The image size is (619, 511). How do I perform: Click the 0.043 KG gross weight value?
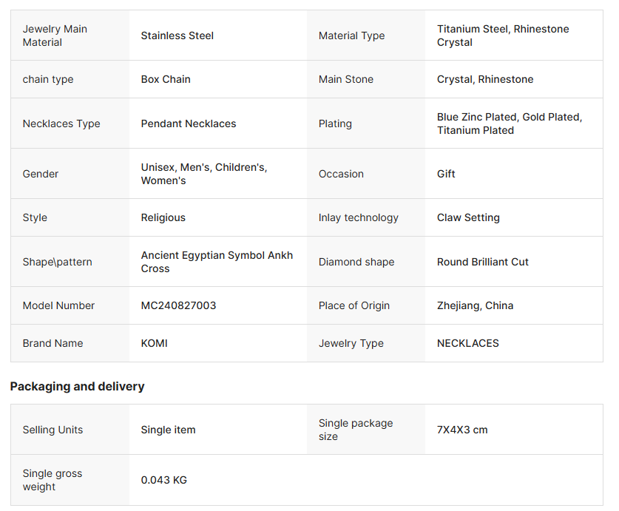coord(164,480)
